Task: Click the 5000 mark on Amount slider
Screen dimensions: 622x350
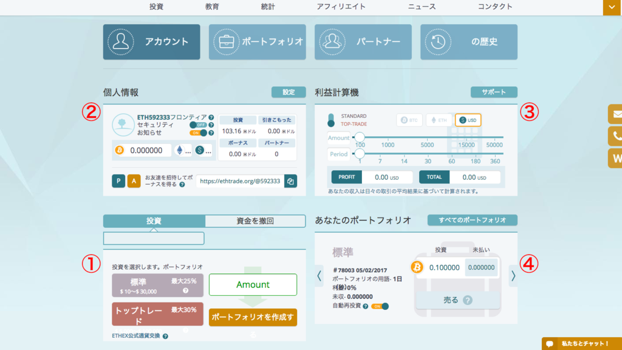Action: [427, 145]
